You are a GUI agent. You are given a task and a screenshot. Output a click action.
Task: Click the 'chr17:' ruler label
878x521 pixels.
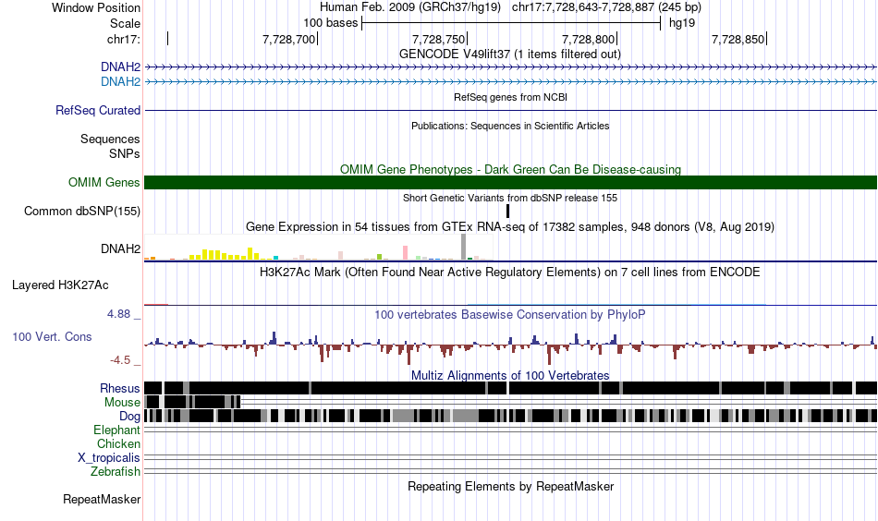point(123,39)
